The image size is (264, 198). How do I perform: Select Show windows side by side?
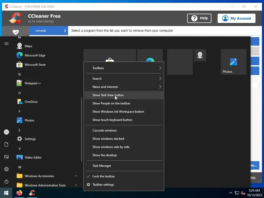tap(124, 147)
